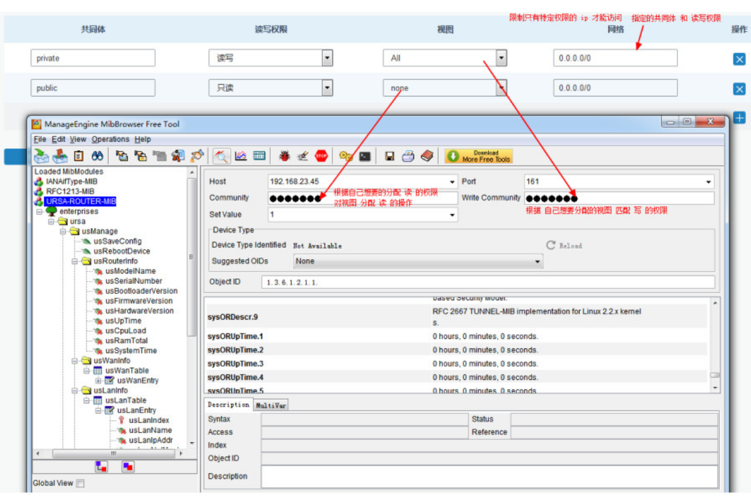Open the View menu

(x=78, y=140)
